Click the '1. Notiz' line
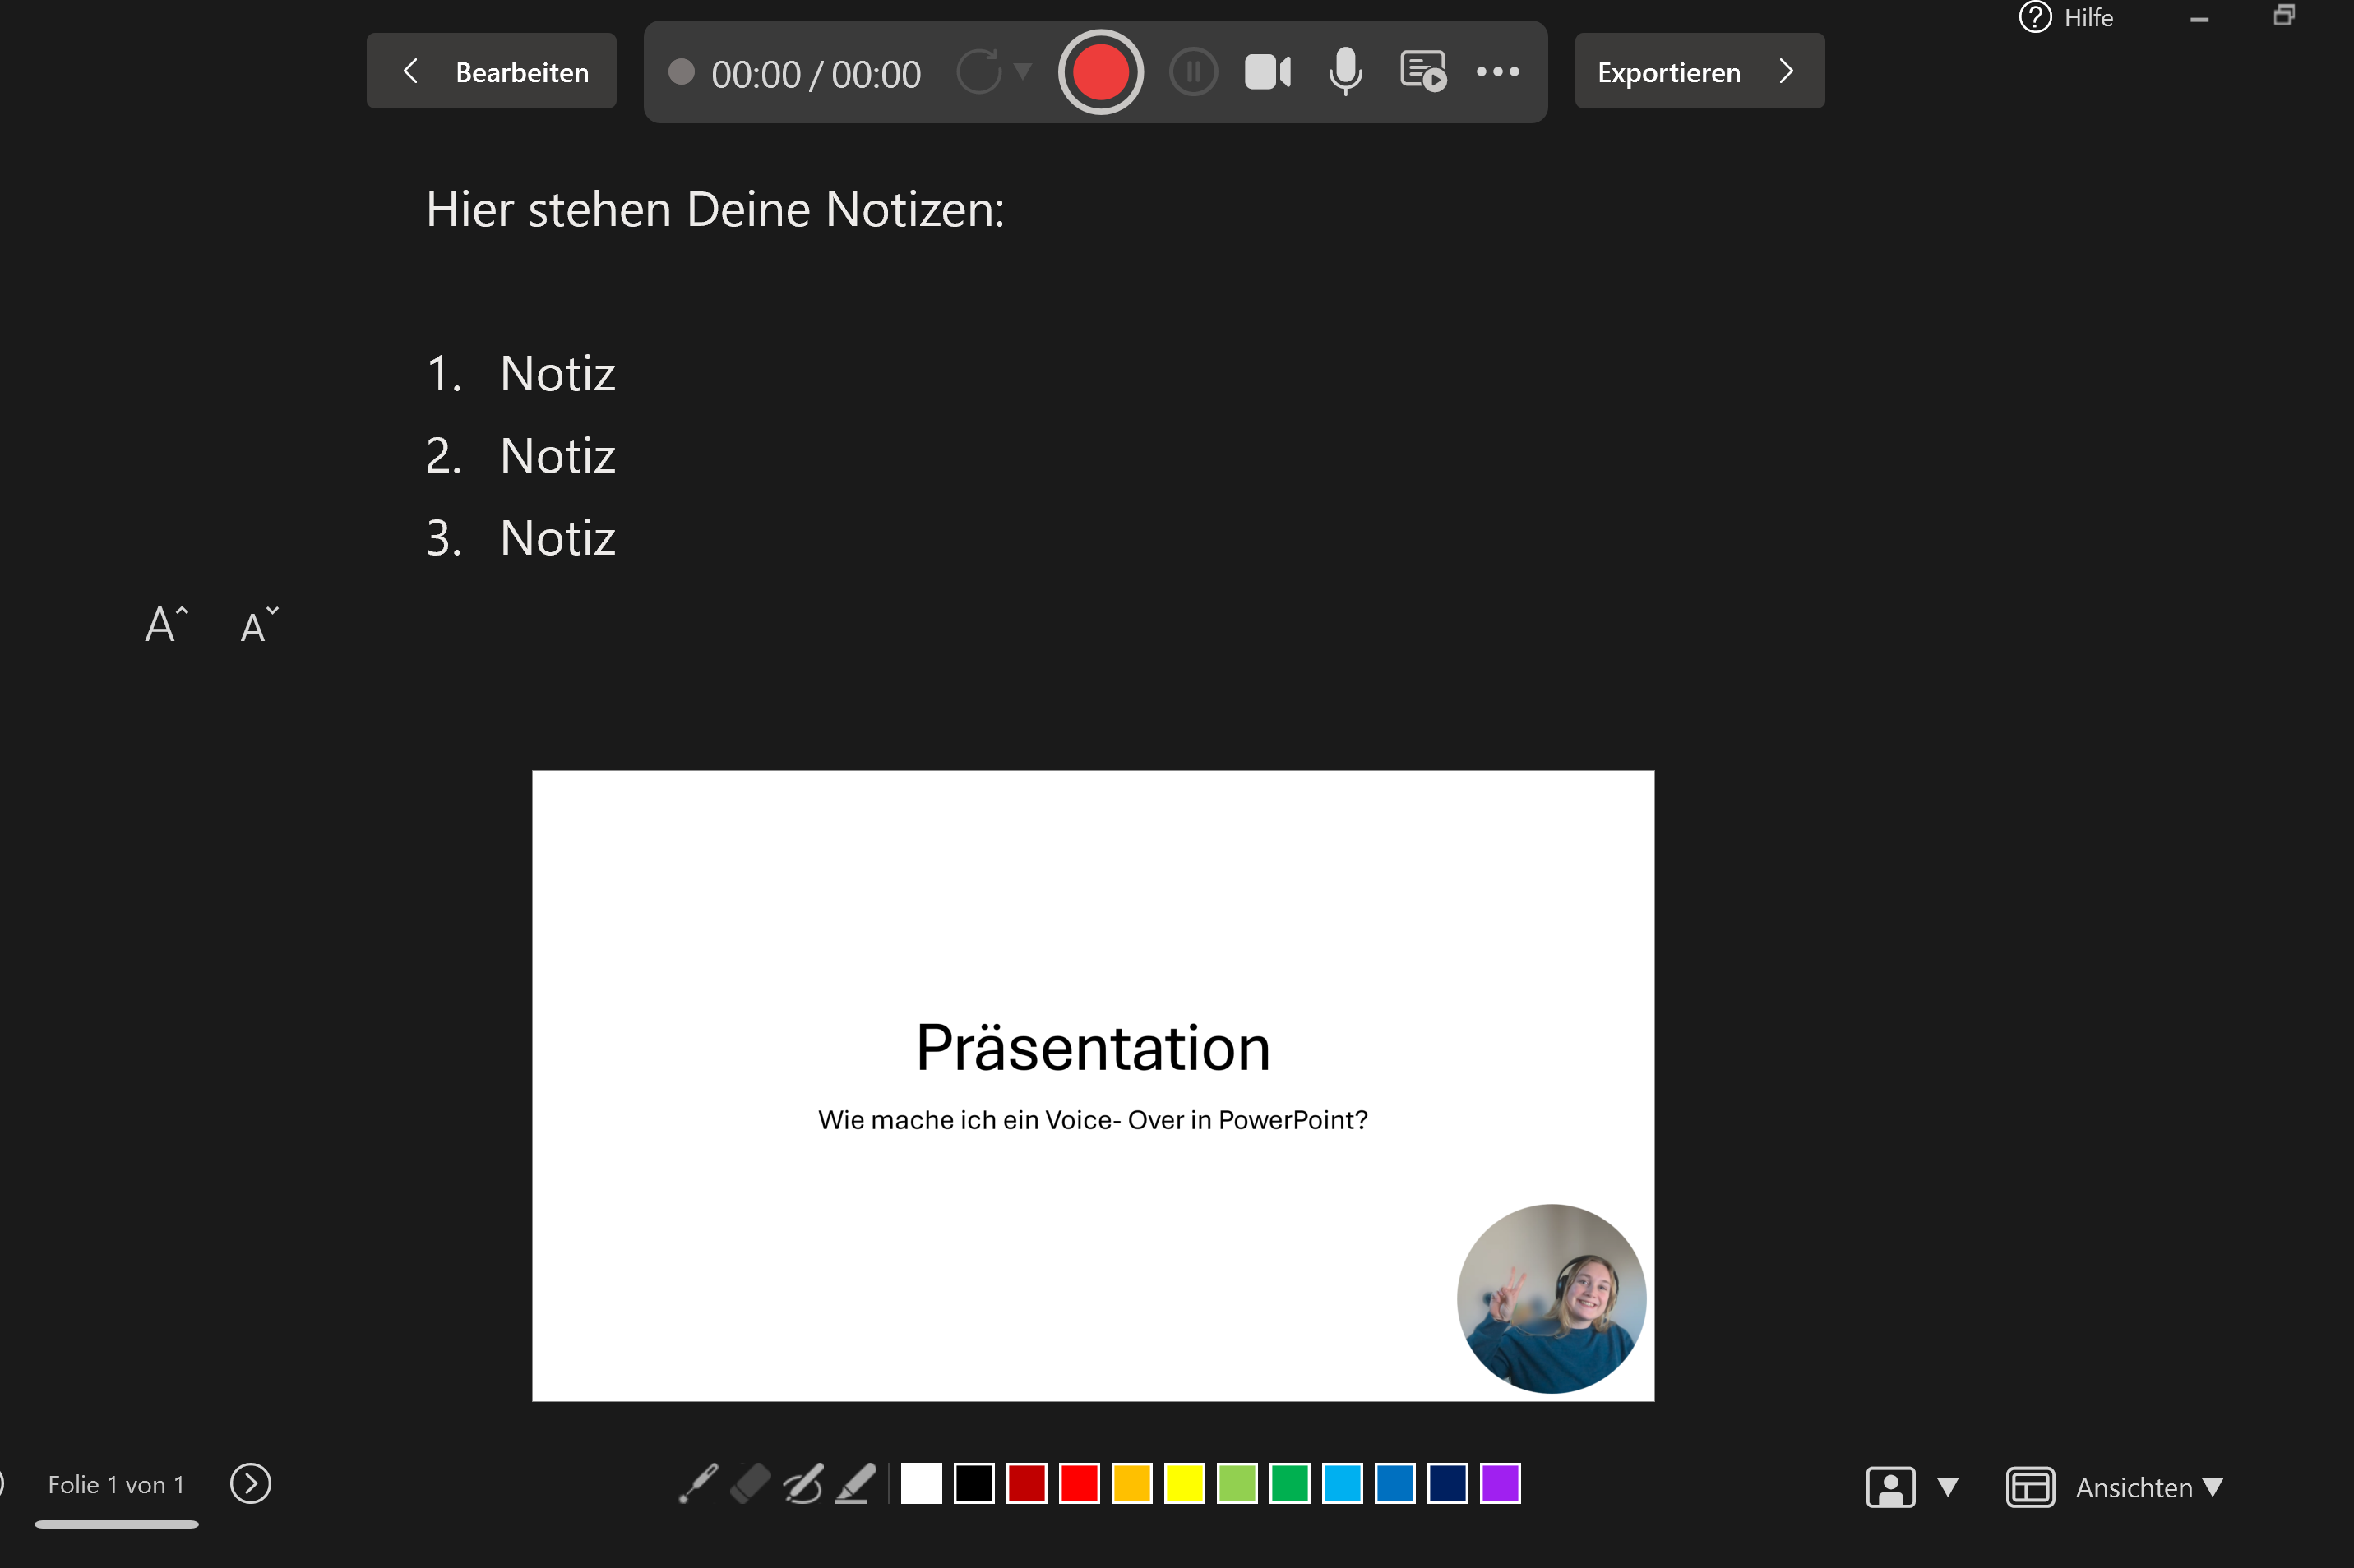 [x=520, y=374]
